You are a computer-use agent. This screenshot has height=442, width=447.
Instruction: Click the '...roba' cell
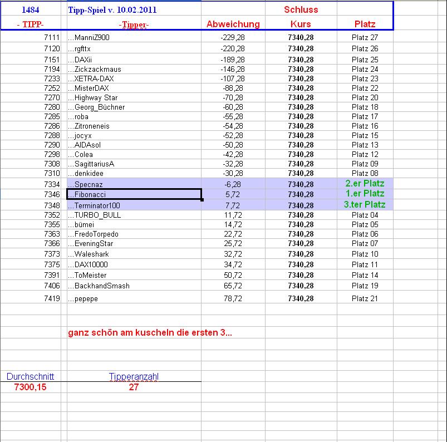coord(134,116)
